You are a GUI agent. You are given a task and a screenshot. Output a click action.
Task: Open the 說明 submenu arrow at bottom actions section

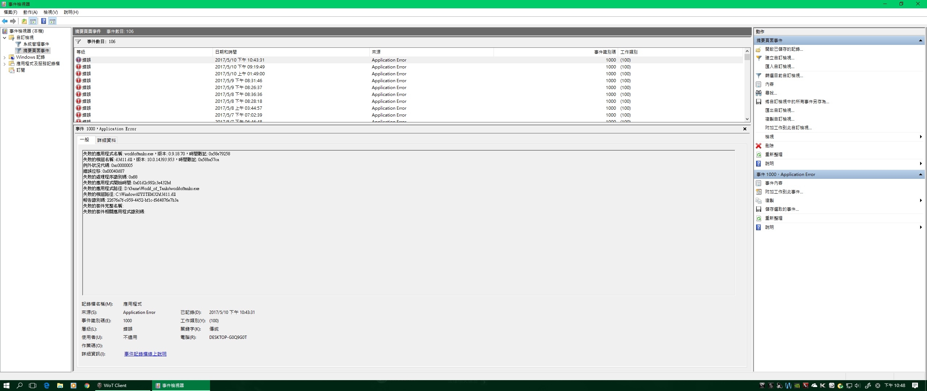pos(921,227)
